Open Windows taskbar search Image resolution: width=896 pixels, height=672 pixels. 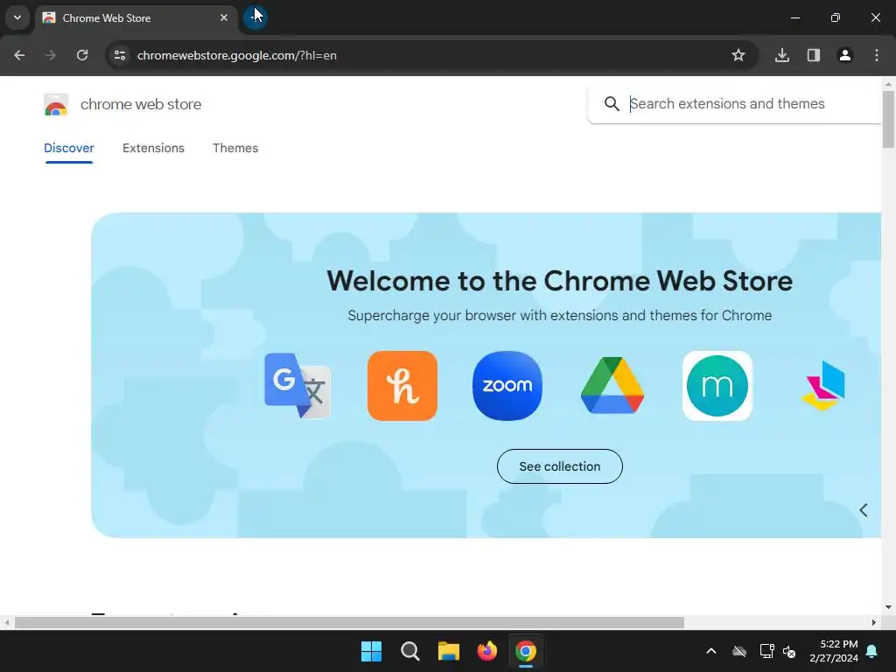(409, 651)
